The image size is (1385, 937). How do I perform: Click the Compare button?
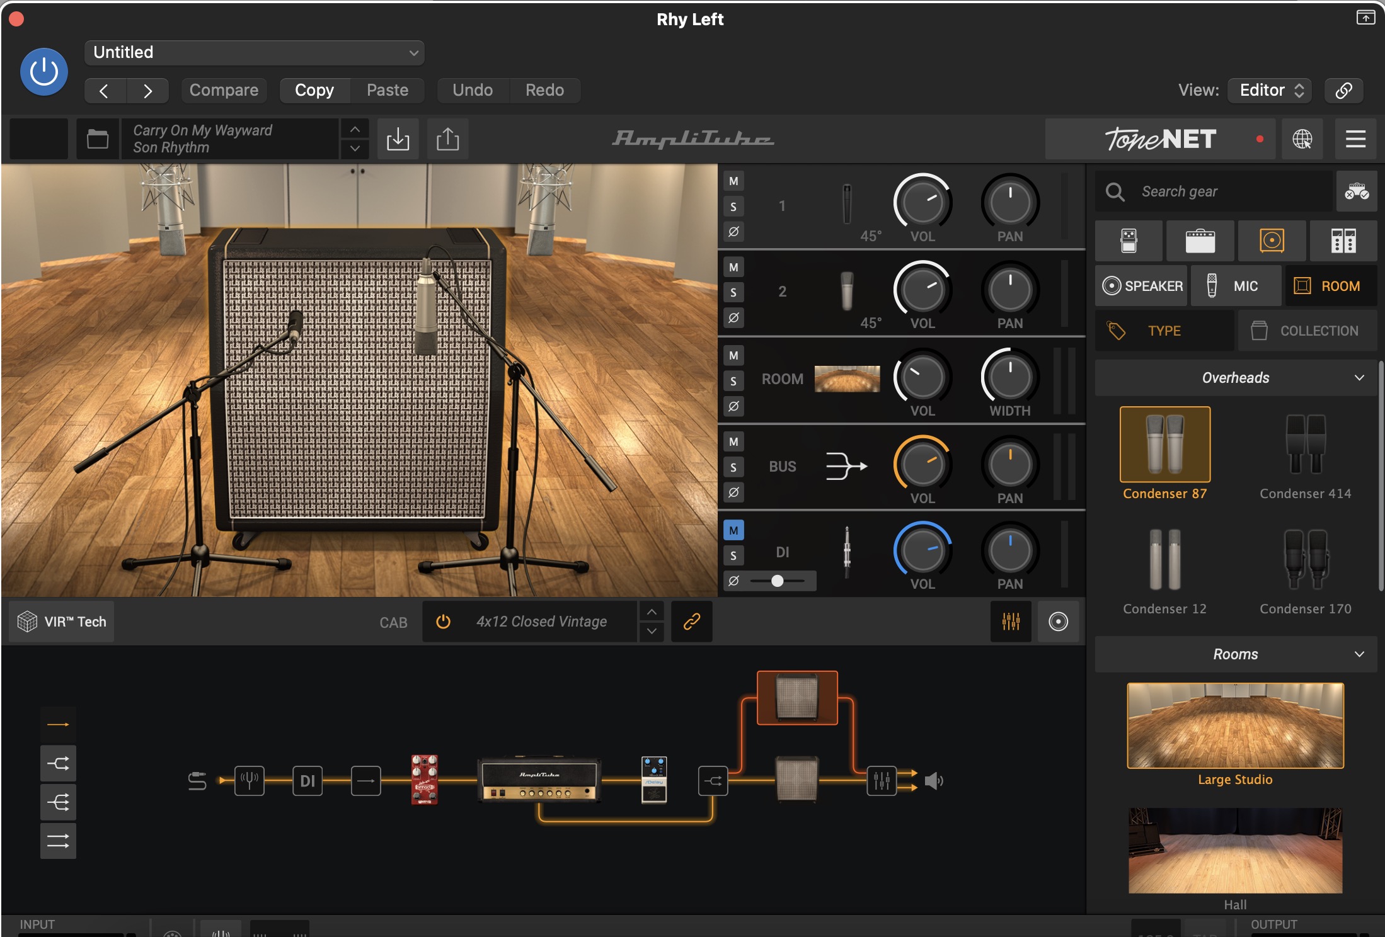pos(224,90)
